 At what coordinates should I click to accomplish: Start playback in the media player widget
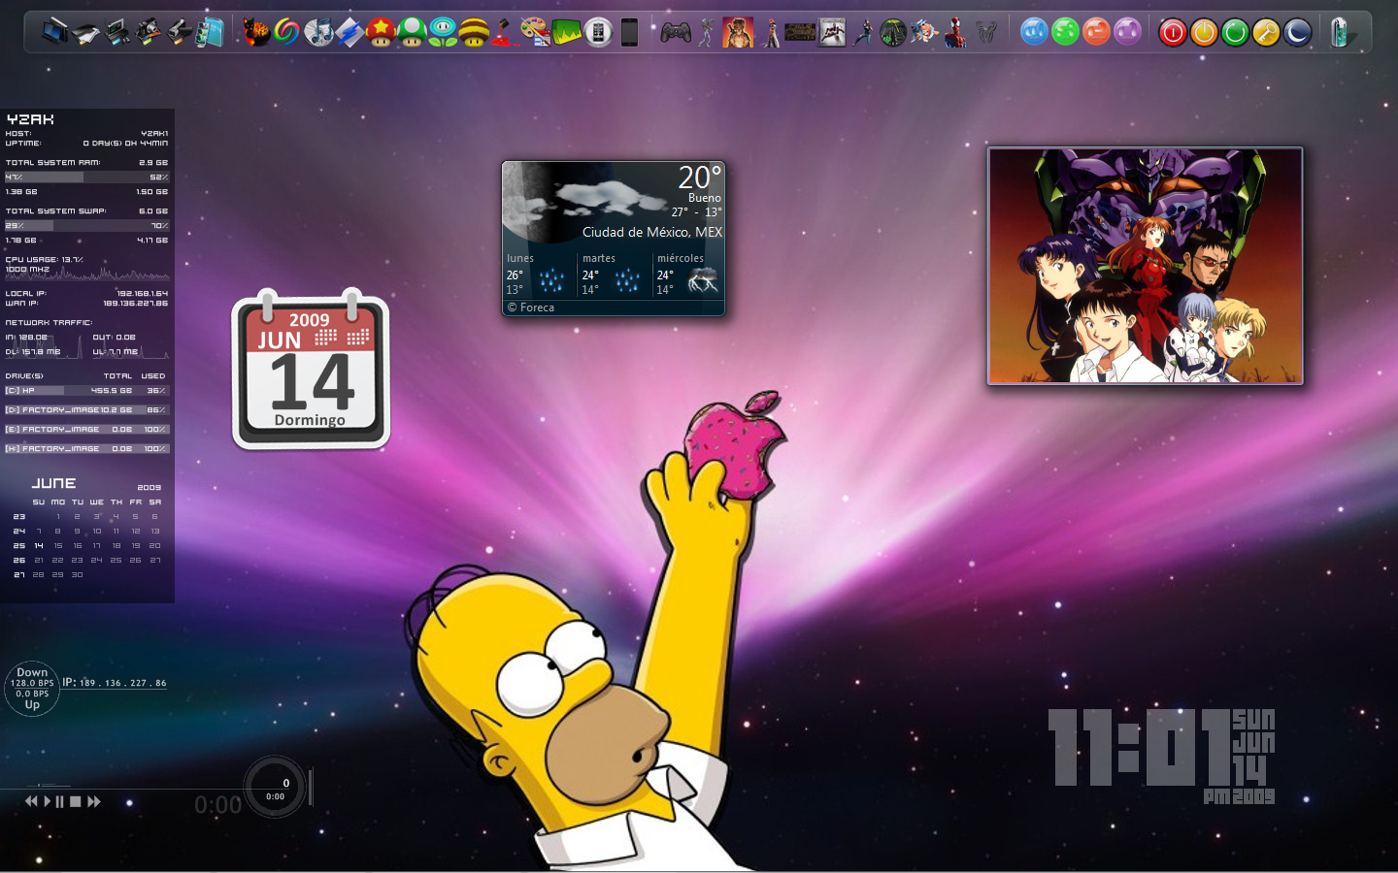point(47,801)
